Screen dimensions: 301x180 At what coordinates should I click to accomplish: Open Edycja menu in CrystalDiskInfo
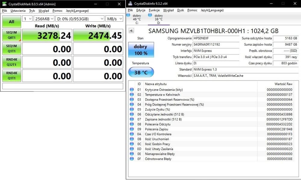[141, 10]
